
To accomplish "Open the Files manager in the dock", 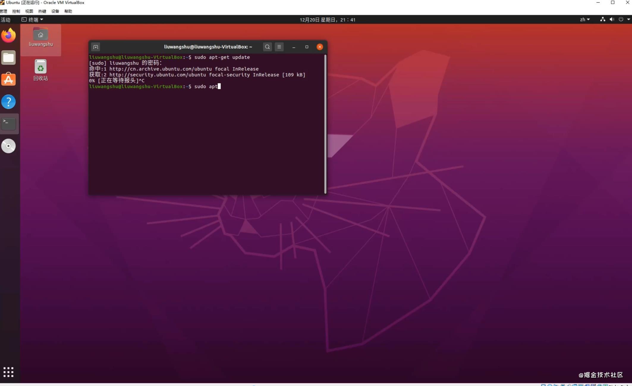I will [x=9, y=57].
